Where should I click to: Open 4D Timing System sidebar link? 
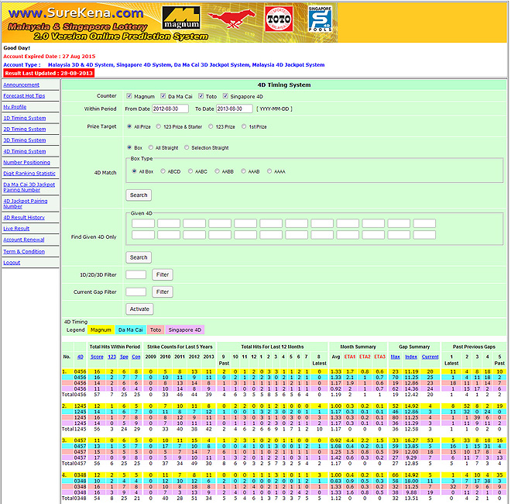(25, 151)
